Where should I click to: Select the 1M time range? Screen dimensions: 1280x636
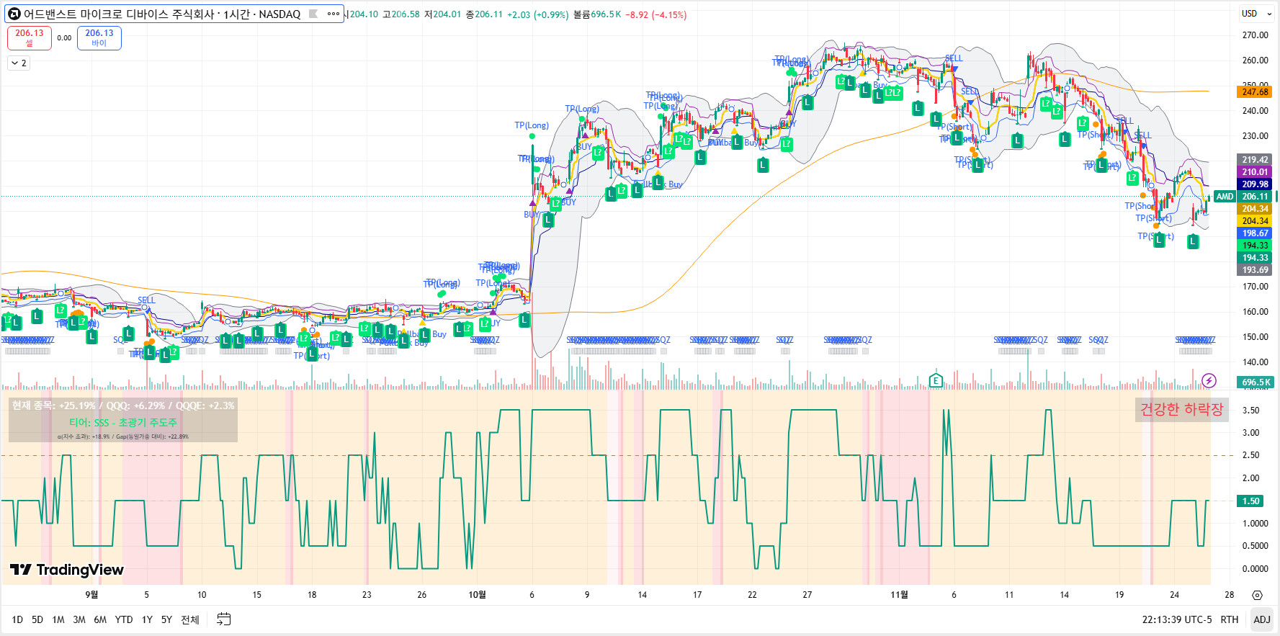click(x=58, y=619)
